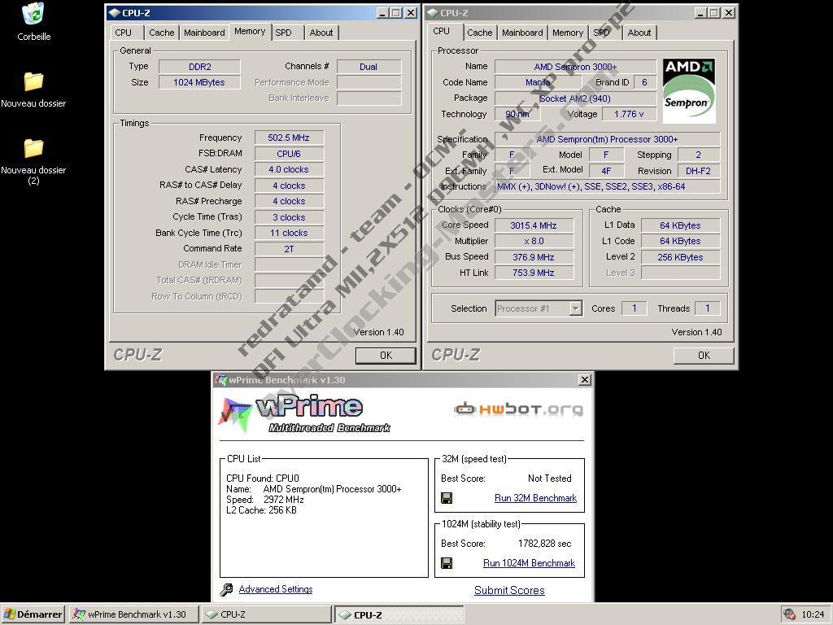Click the Core Speed value 3015.4 MHz
This screenshot has height=625, width=833.
(534, 225)
